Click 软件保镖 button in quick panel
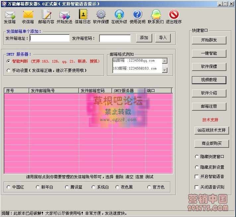 click(209, 67)
